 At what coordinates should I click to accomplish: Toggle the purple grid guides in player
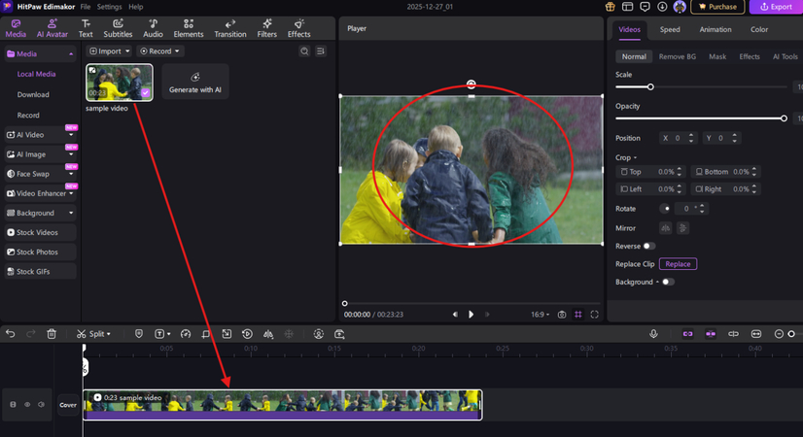coord(578,315)
